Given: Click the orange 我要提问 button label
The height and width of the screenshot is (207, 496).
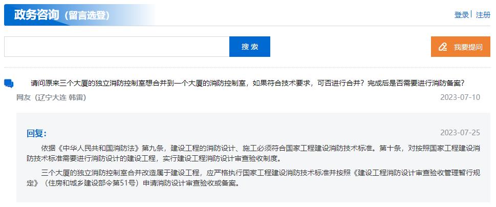Looking at the screenshot, I should [468, 47].
